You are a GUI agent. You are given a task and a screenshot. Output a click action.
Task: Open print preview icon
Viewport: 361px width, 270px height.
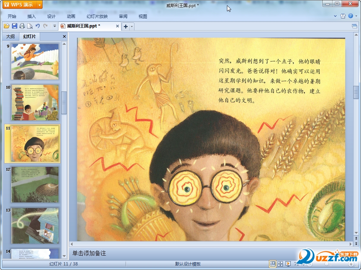(30, 26)
